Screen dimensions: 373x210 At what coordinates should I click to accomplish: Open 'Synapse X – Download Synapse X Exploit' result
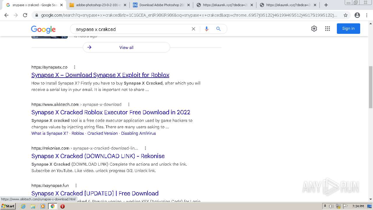coord(100,75)
